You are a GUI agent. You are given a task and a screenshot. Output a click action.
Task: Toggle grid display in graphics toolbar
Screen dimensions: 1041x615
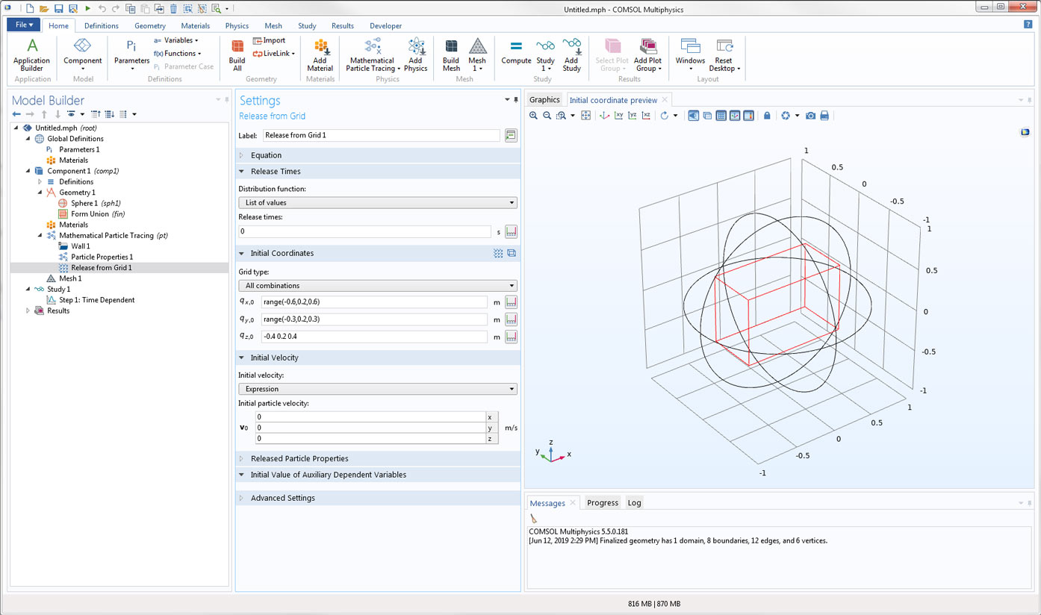(x=721, y=116)
